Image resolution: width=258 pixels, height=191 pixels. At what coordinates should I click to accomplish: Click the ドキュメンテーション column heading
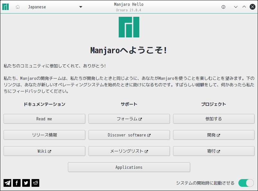(x=44, y=104)
